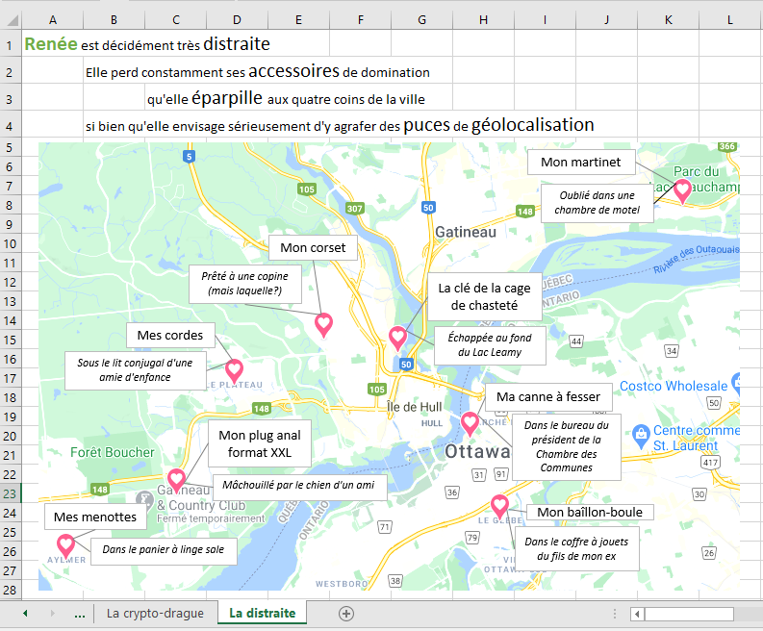Click the heart pin near Parc du Lac-Beauchamp
Image resolution: width=763 pixels, height=631 pixels.
pyautogui.click(x=682, y=189)
